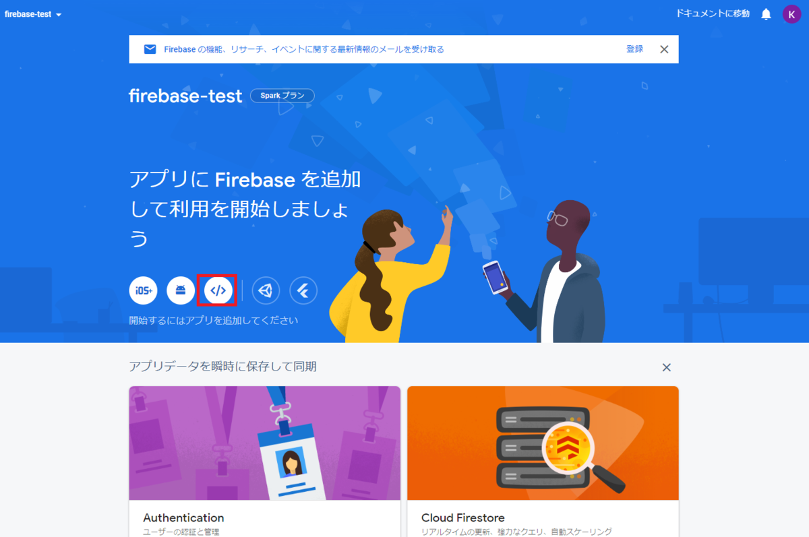
Task: Click 登録 to subscribe to emails
Action: point(634,49)
